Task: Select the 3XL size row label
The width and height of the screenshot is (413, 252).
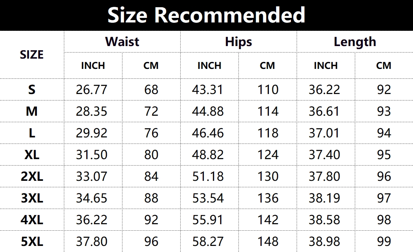Action: coord(32,198)
